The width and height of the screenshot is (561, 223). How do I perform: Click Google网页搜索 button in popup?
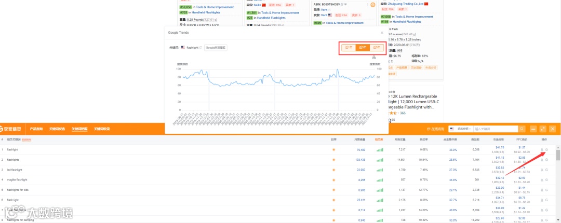[216, 48]
